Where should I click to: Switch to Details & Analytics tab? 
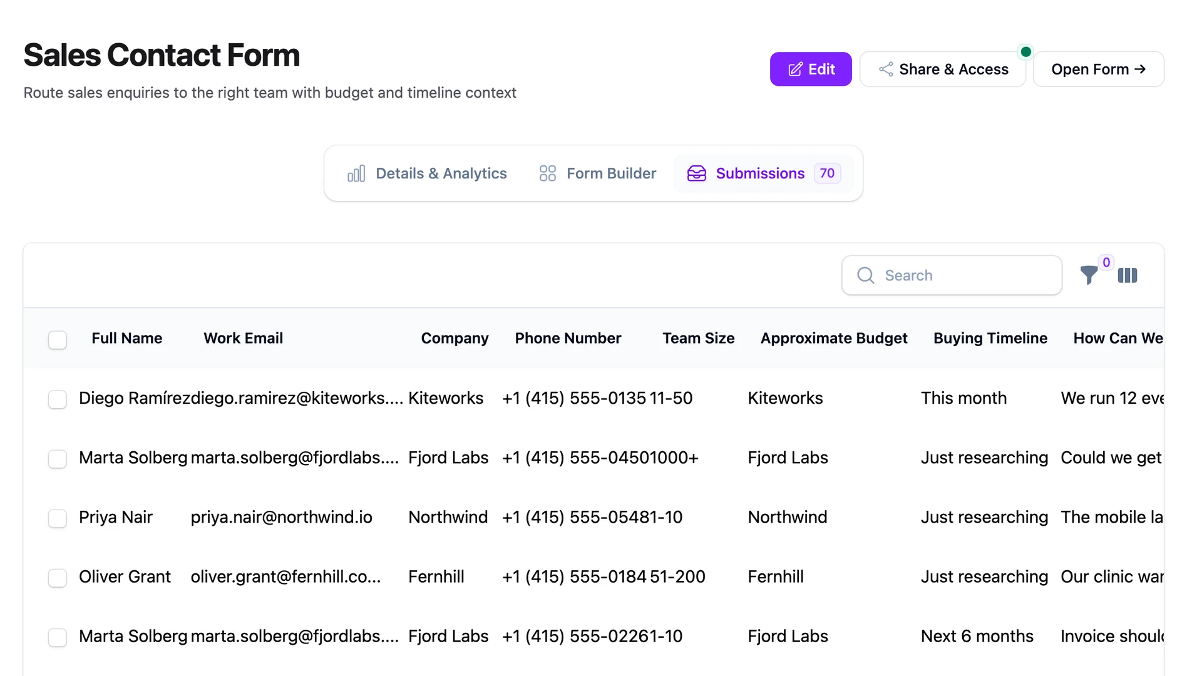[428, 173]
